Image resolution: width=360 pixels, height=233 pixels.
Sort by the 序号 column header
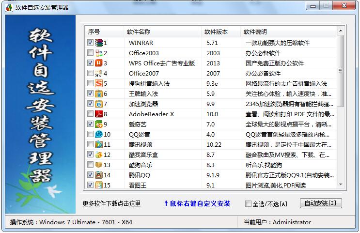coord(105,31)
